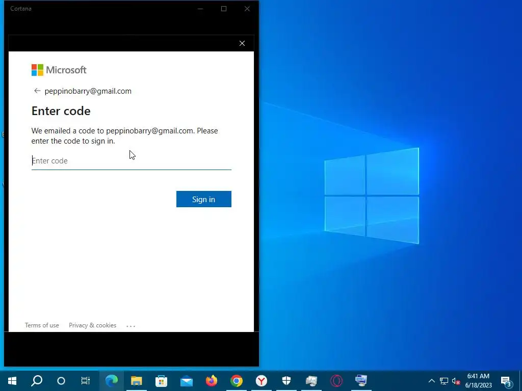Open Cortana circle icon on taskbar

[x=61, y=381]
